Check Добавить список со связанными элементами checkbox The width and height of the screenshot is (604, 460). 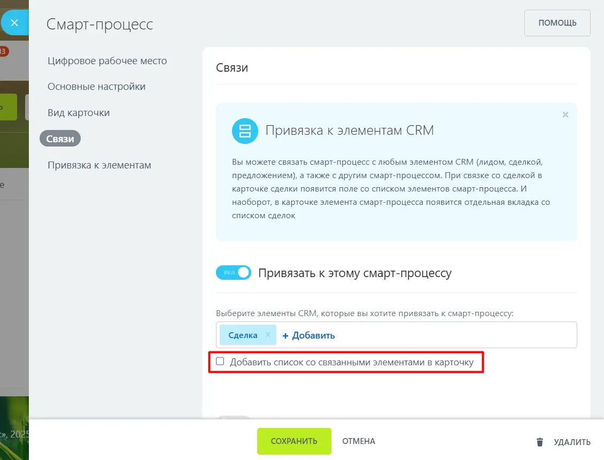point(220,361)
